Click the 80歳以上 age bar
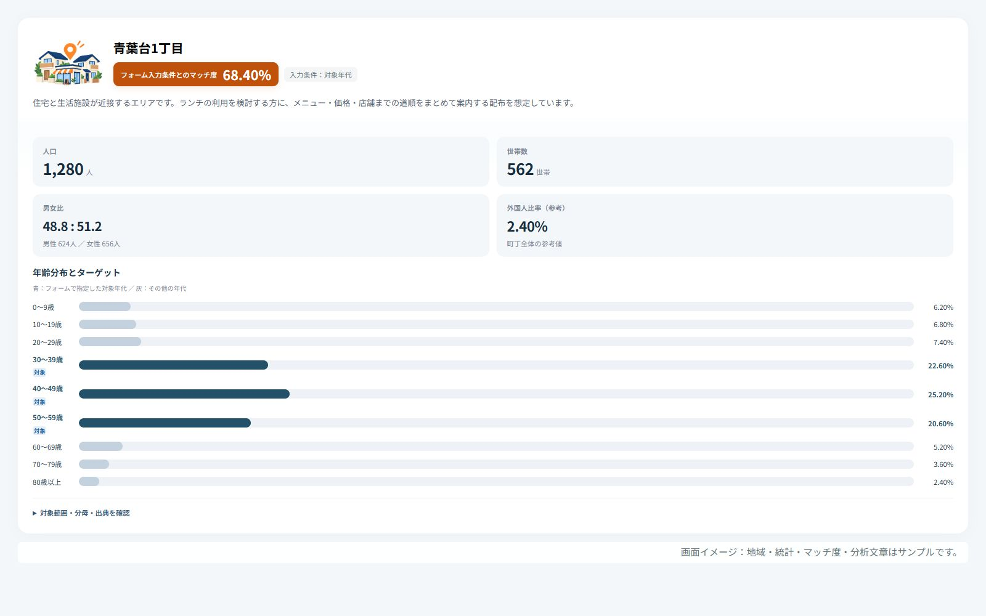 coord(496,482)
